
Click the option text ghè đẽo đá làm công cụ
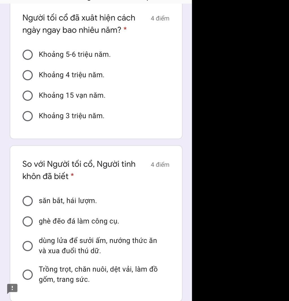pyautogui.click(x=79, y=221)
